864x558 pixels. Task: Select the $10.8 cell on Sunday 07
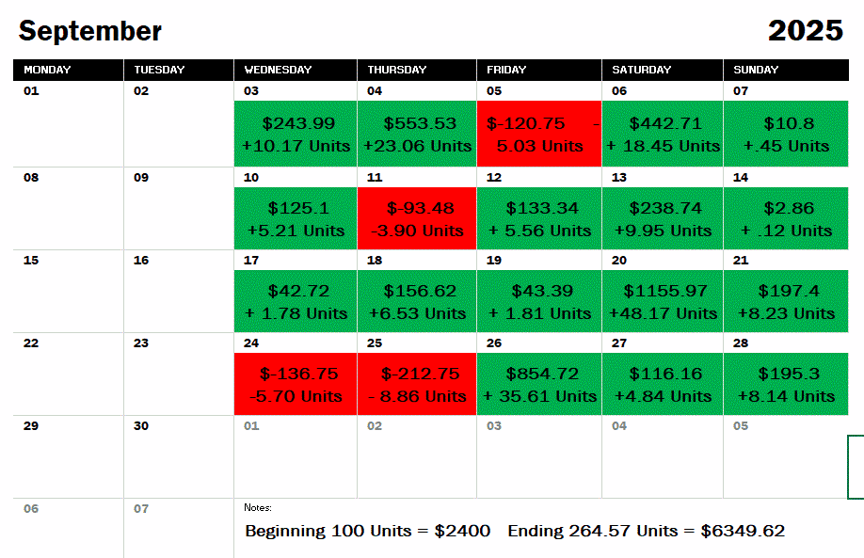[x=786, y=134]
